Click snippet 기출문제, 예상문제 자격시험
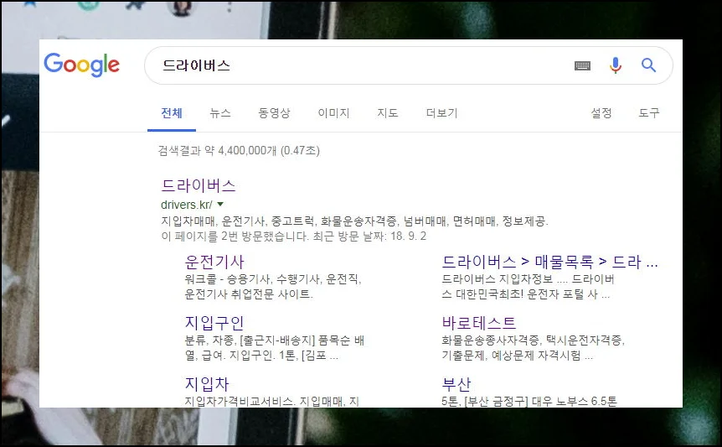The width and height of the screenshot is (722, 447). coord(517,356)
